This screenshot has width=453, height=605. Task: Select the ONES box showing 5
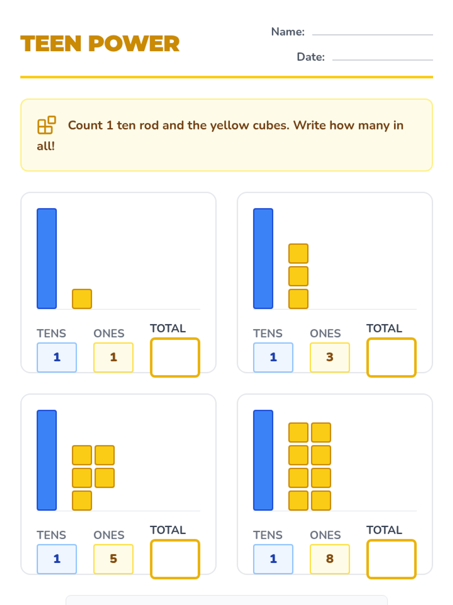tap(113, 559)
